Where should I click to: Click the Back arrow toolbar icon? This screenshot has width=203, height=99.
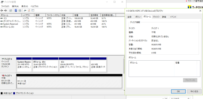tap(2, 10)
